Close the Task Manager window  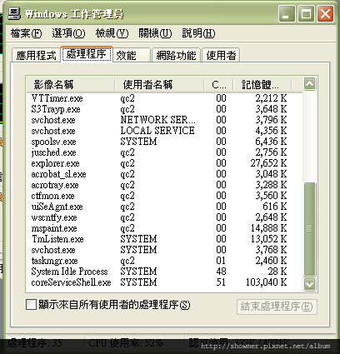click(x=325, y=14)
